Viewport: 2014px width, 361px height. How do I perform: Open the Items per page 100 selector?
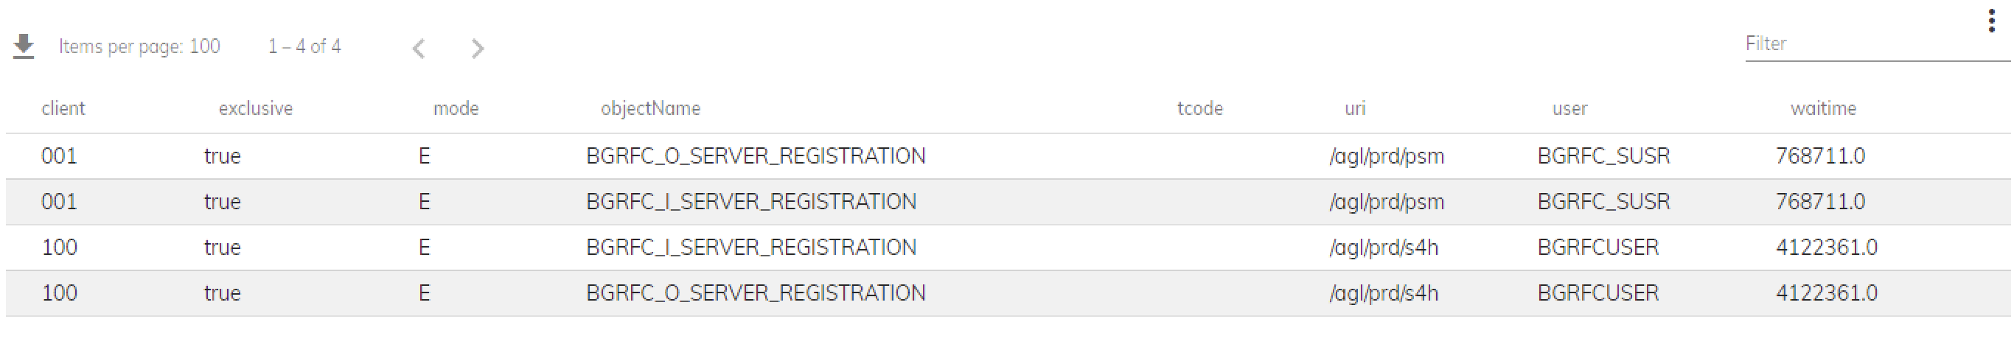click(x=139, y=47)
